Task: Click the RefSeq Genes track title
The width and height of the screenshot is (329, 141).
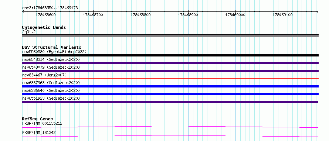Action: [x=38, y=119]
